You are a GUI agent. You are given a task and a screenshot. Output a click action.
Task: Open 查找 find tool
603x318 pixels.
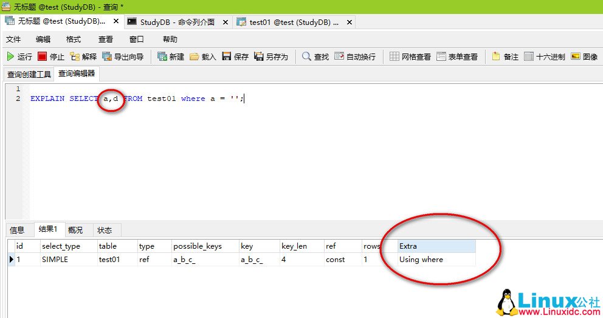coord(315,57)
